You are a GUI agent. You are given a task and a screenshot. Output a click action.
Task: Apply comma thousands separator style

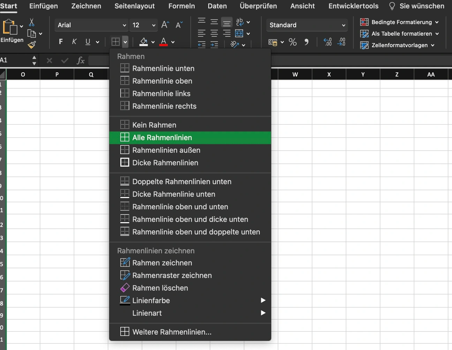[306, 42]
